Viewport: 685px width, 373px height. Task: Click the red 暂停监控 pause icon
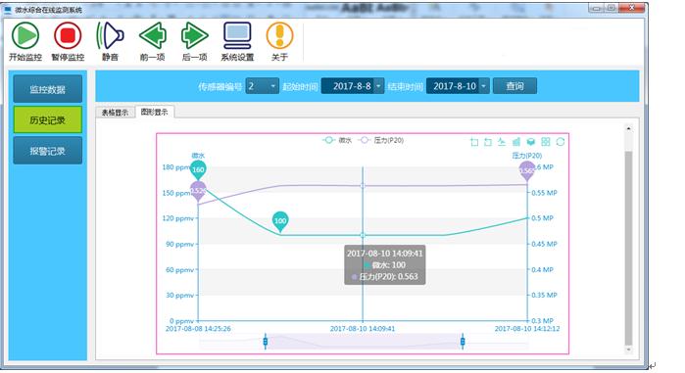point(68,36)
